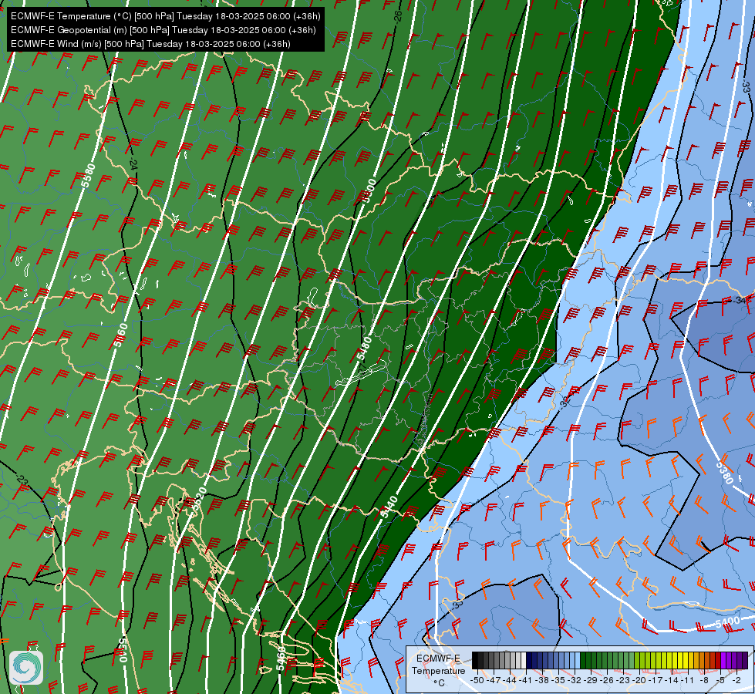Click the -47 legend tick value
Image resolution: width=755 pixels, height=694 pixels.
[x=494, y=680]
